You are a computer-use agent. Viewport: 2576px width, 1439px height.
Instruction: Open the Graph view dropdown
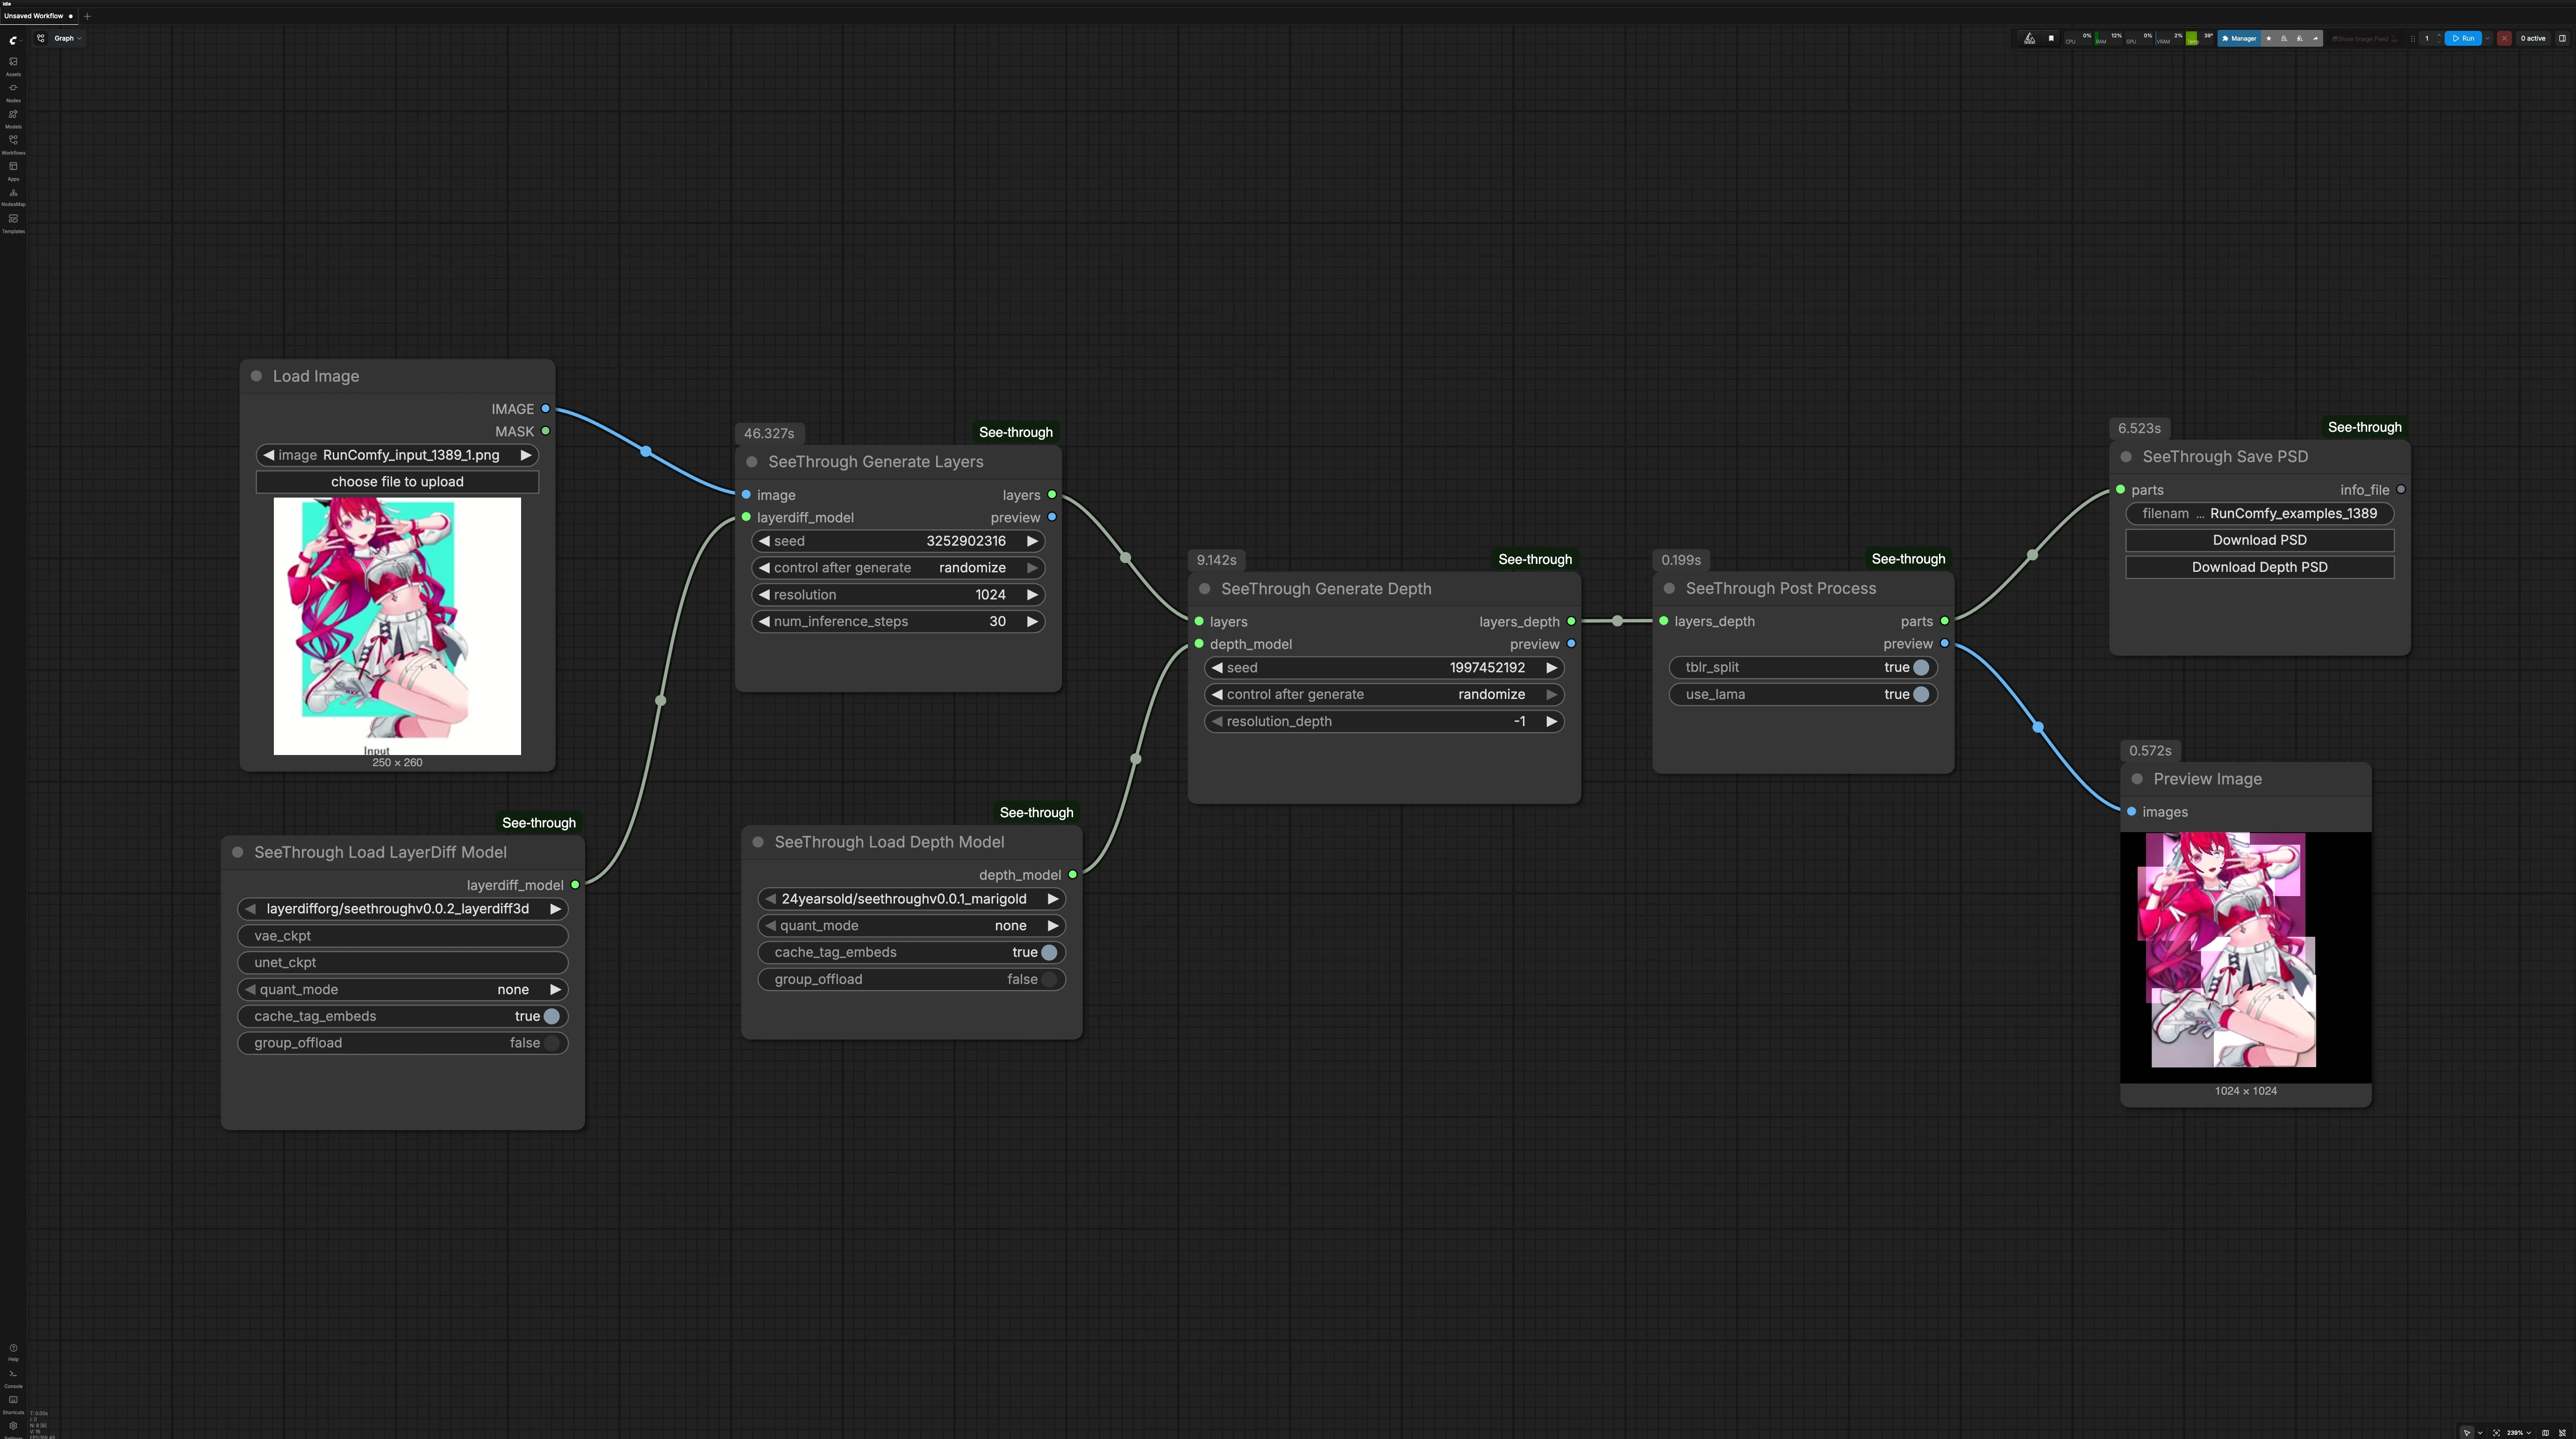pyautogui.click(x=68, y=38)
